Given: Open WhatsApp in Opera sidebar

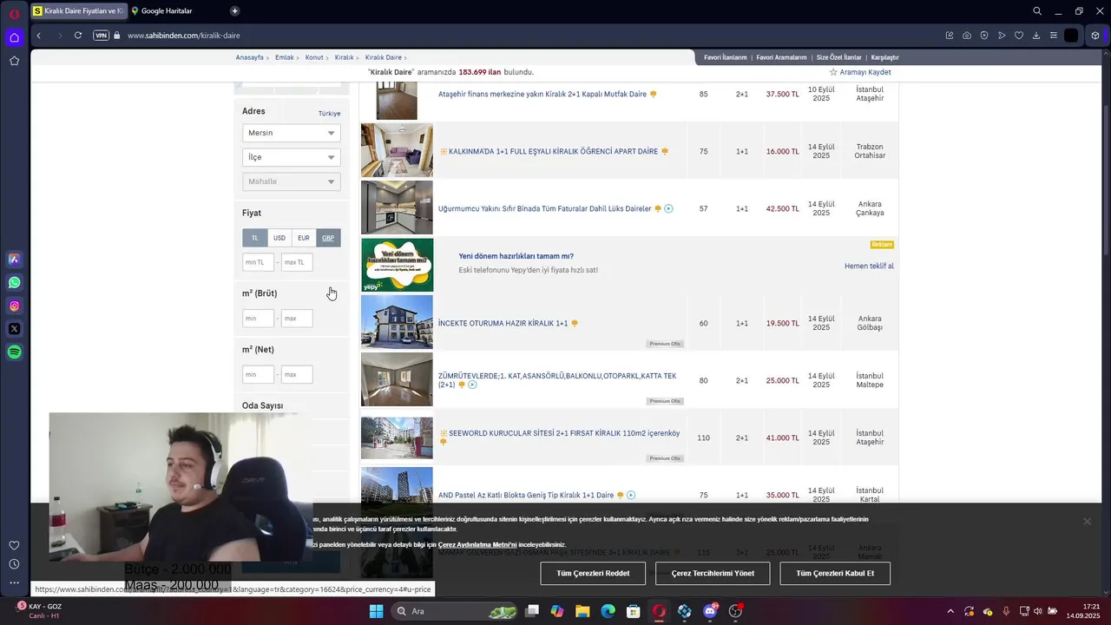Looking at the screenshot, I should (14, 282).
